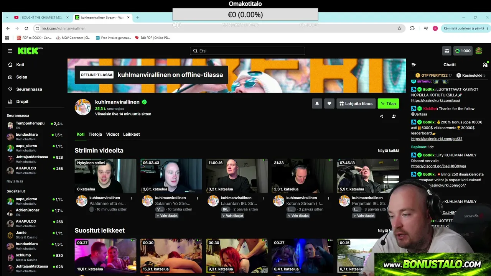Image resolution: width=491 pixels, height=276 pixels.
Task: Open the 11:00:16 video thumbnail
Action: tap(237, 176)
